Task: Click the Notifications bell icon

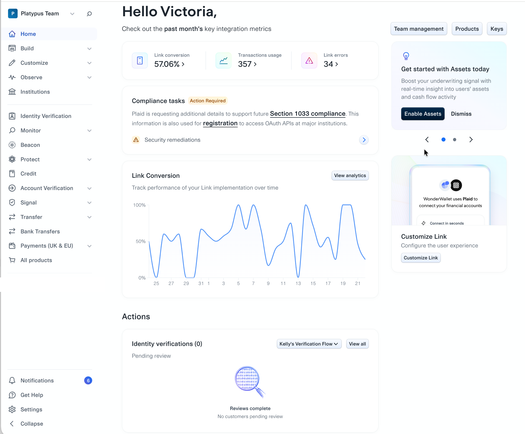Action: click(x=12, y=381)
